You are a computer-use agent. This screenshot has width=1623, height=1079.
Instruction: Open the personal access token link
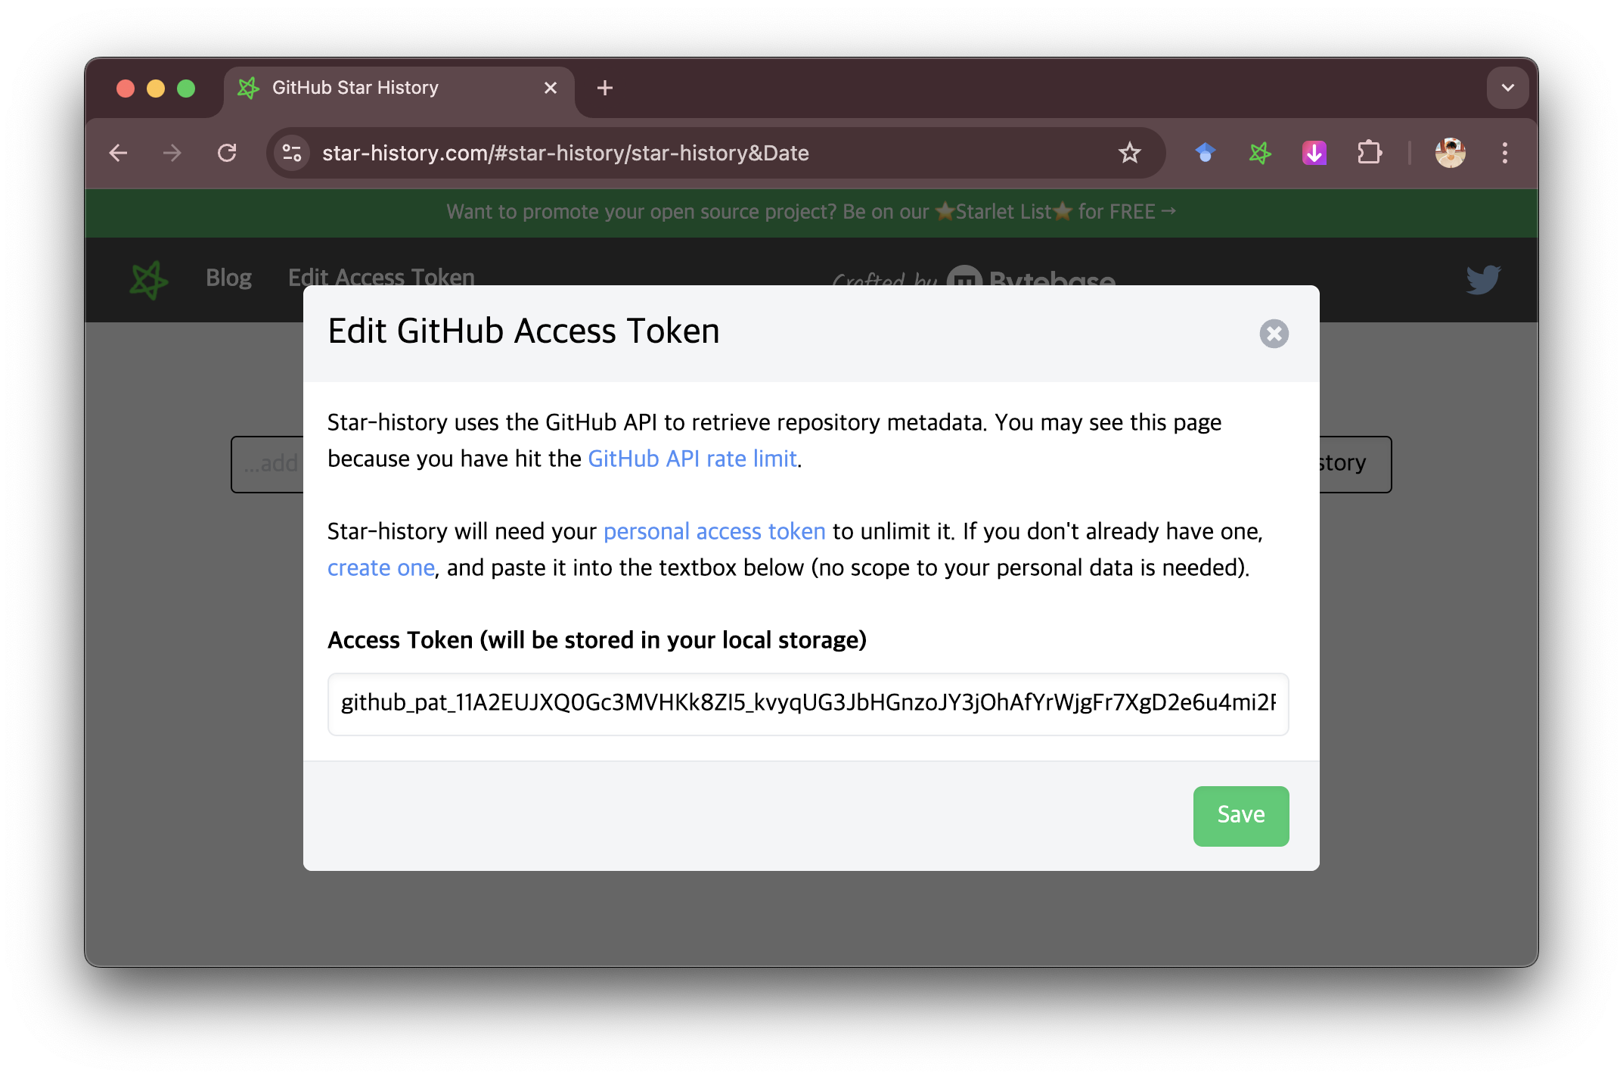click(x=714, y=531)
